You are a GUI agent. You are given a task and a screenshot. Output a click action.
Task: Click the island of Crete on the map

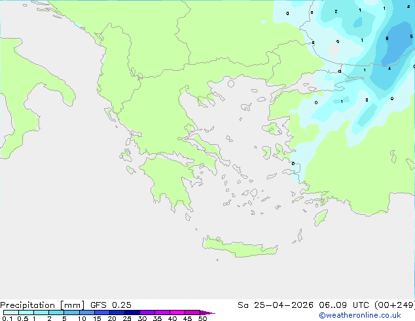click(x=240, y=248)
